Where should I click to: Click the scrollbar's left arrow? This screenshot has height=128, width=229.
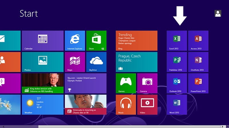tap(3, 127)
